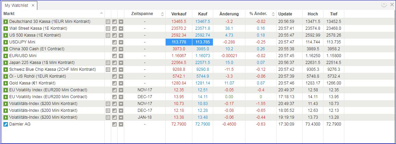This screenshot has height=144, width=396.
Task: Click news icon for Schweiz Blue Chip Kassa
Action: pos(108,69)
